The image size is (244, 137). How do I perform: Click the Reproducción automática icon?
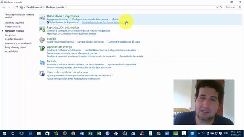point(42,29)
